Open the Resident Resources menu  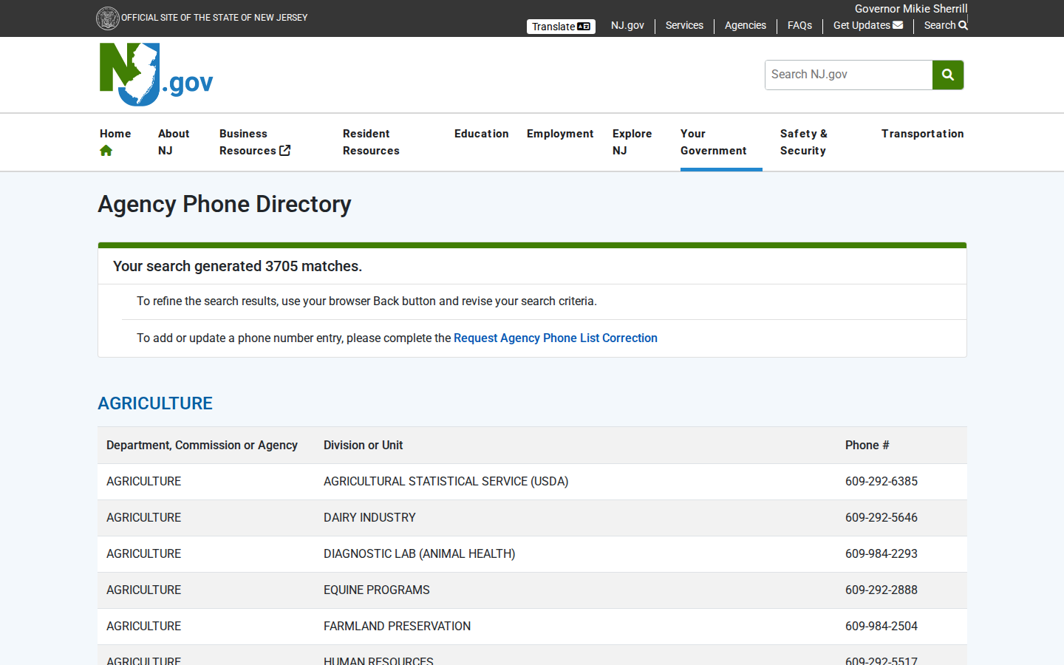371,142
